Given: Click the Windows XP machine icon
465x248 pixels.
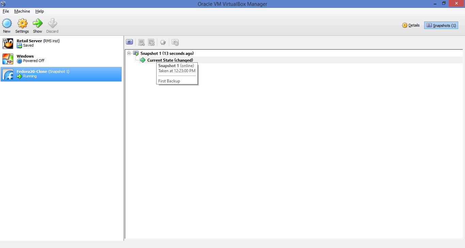Looking at the screenshot, I should coord(8,59).
